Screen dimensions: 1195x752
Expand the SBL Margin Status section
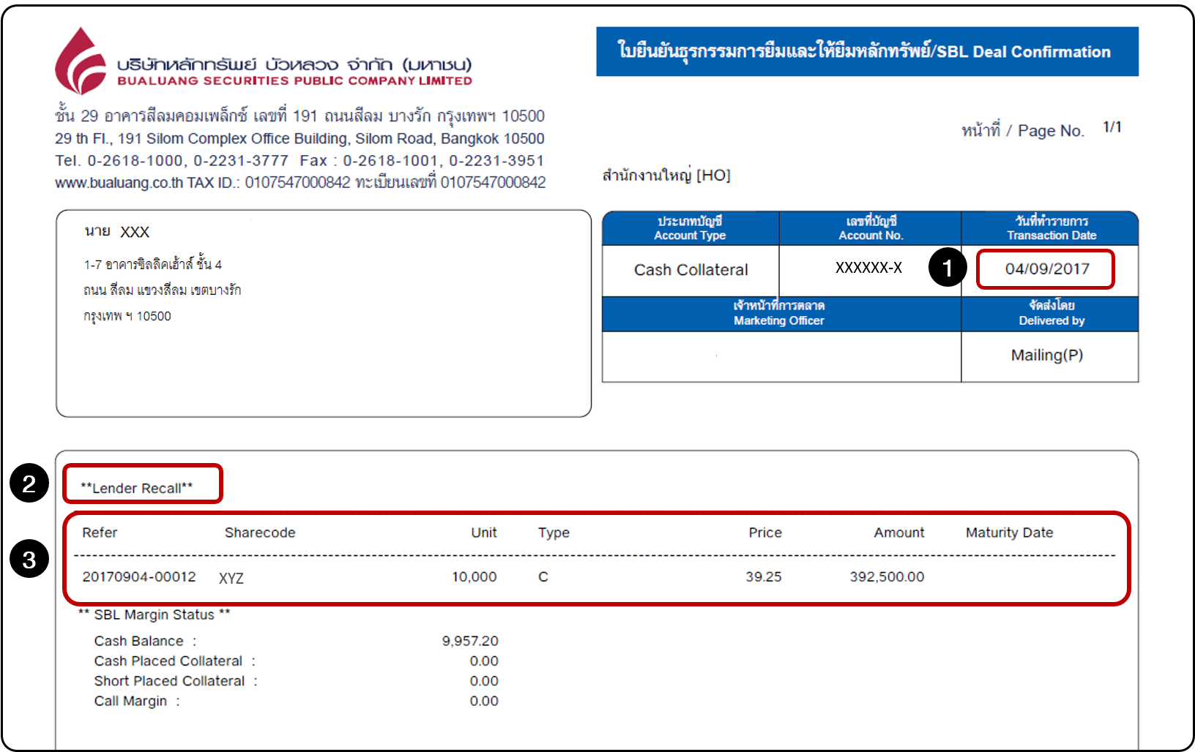[154, 614]
